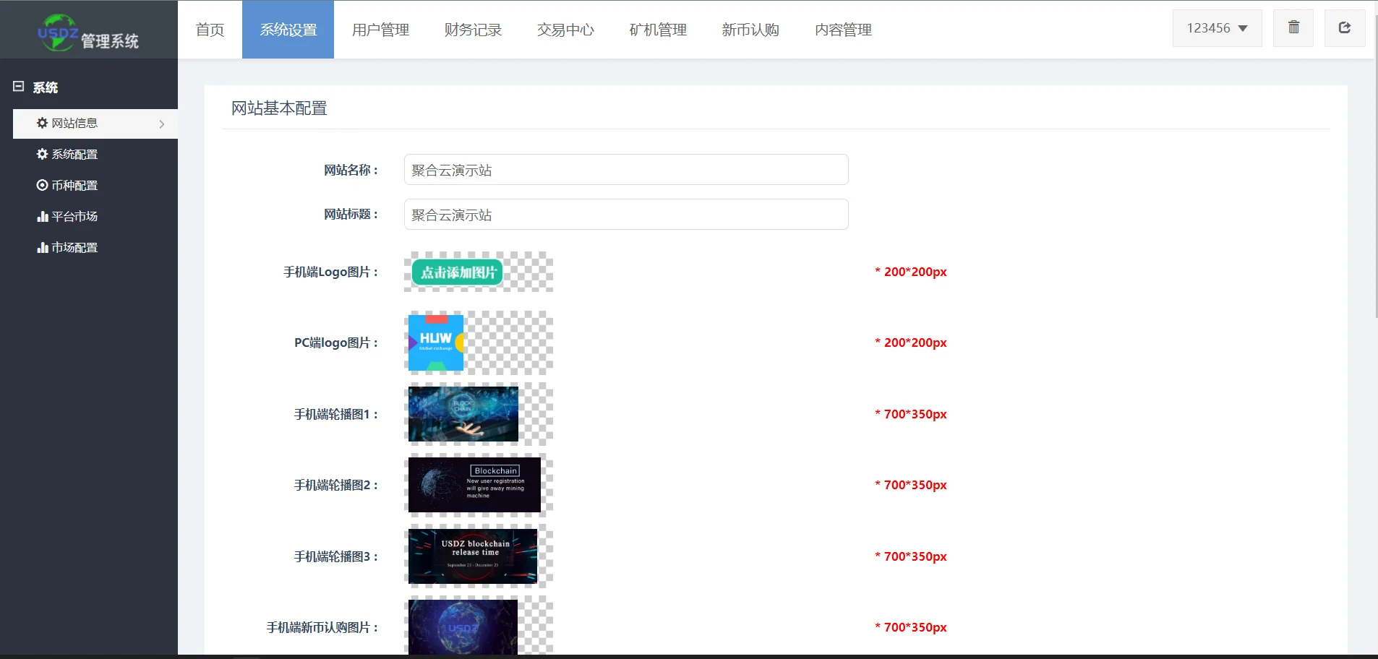Open 市场配置 chart item in sidebar
This screenshot has height=659, width=1378.
(x=74, y=248)
